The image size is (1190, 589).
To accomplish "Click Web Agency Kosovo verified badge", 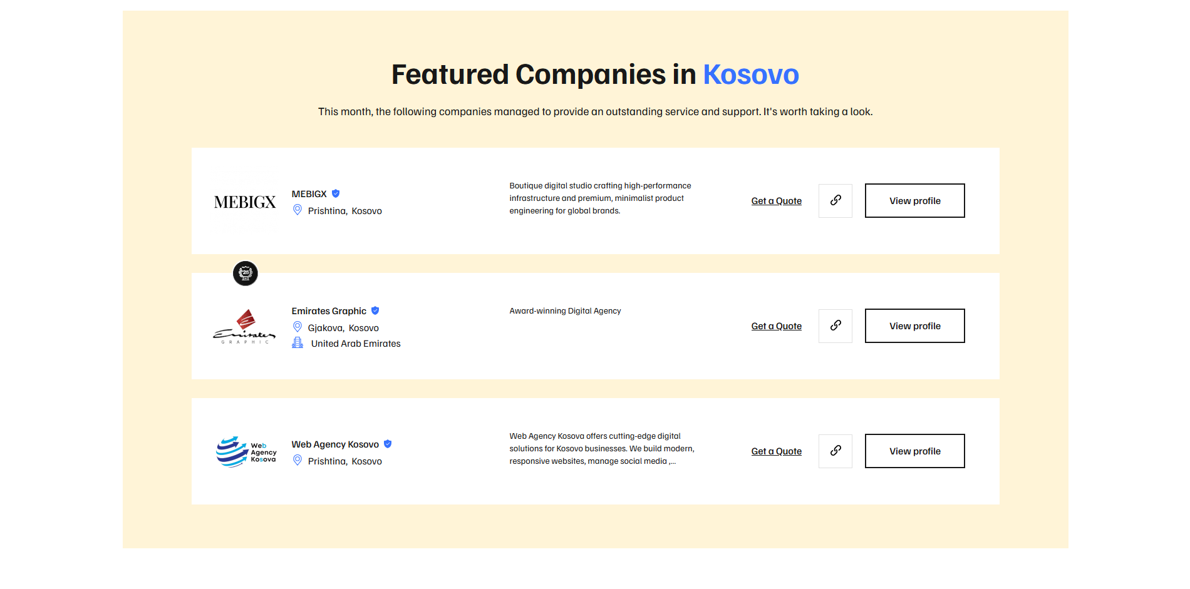I will [388, 444].
